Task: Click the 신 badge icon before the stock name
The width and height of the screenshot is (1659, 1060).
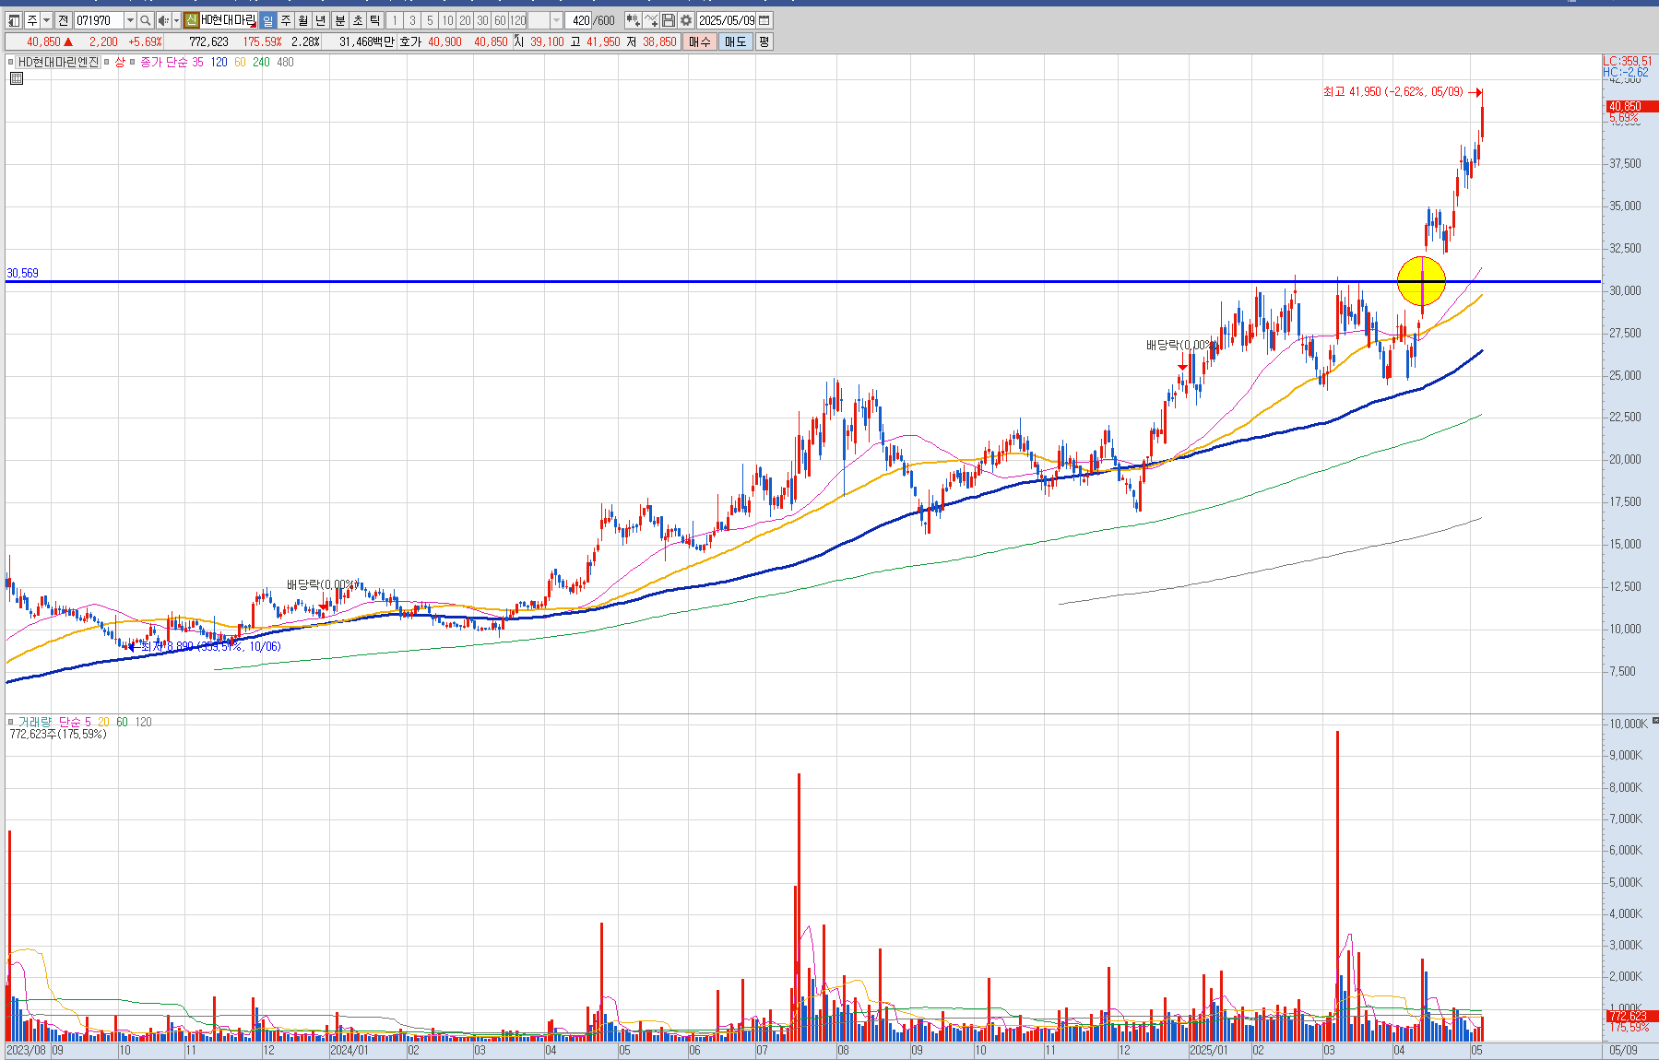Action: (x=191, y=20)
